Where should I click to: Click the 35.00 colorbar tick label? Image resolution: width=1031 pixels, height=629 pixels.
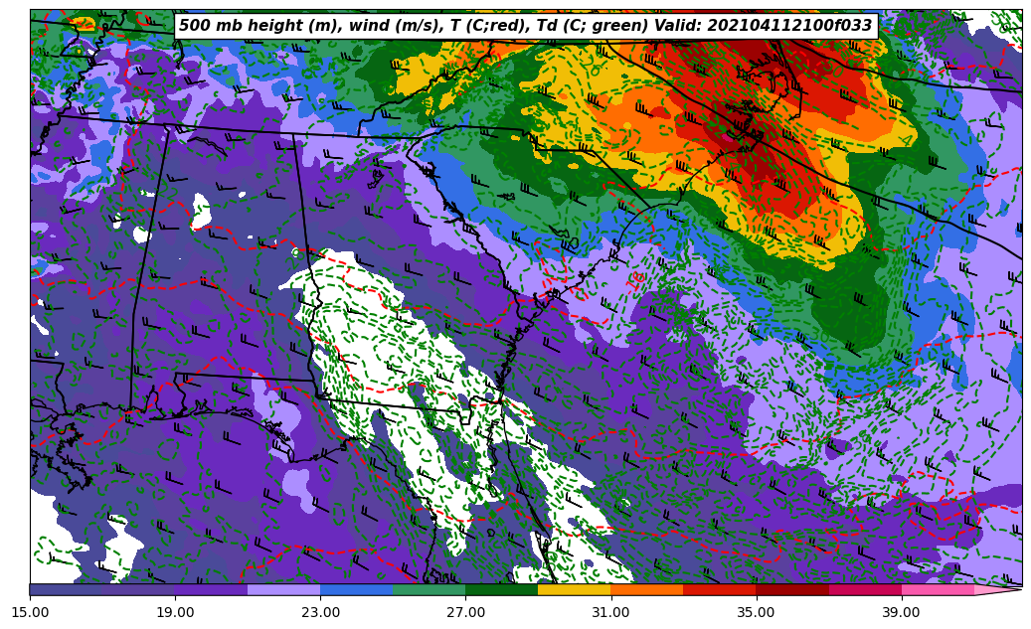click(x=757, y=612)
